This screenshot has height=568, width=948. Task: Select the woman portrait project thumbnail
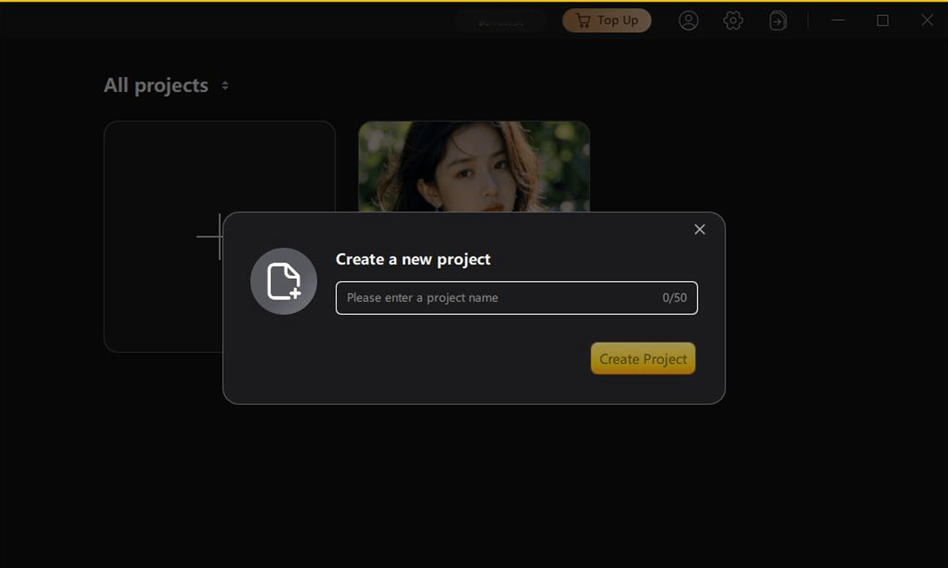(473, 166)
